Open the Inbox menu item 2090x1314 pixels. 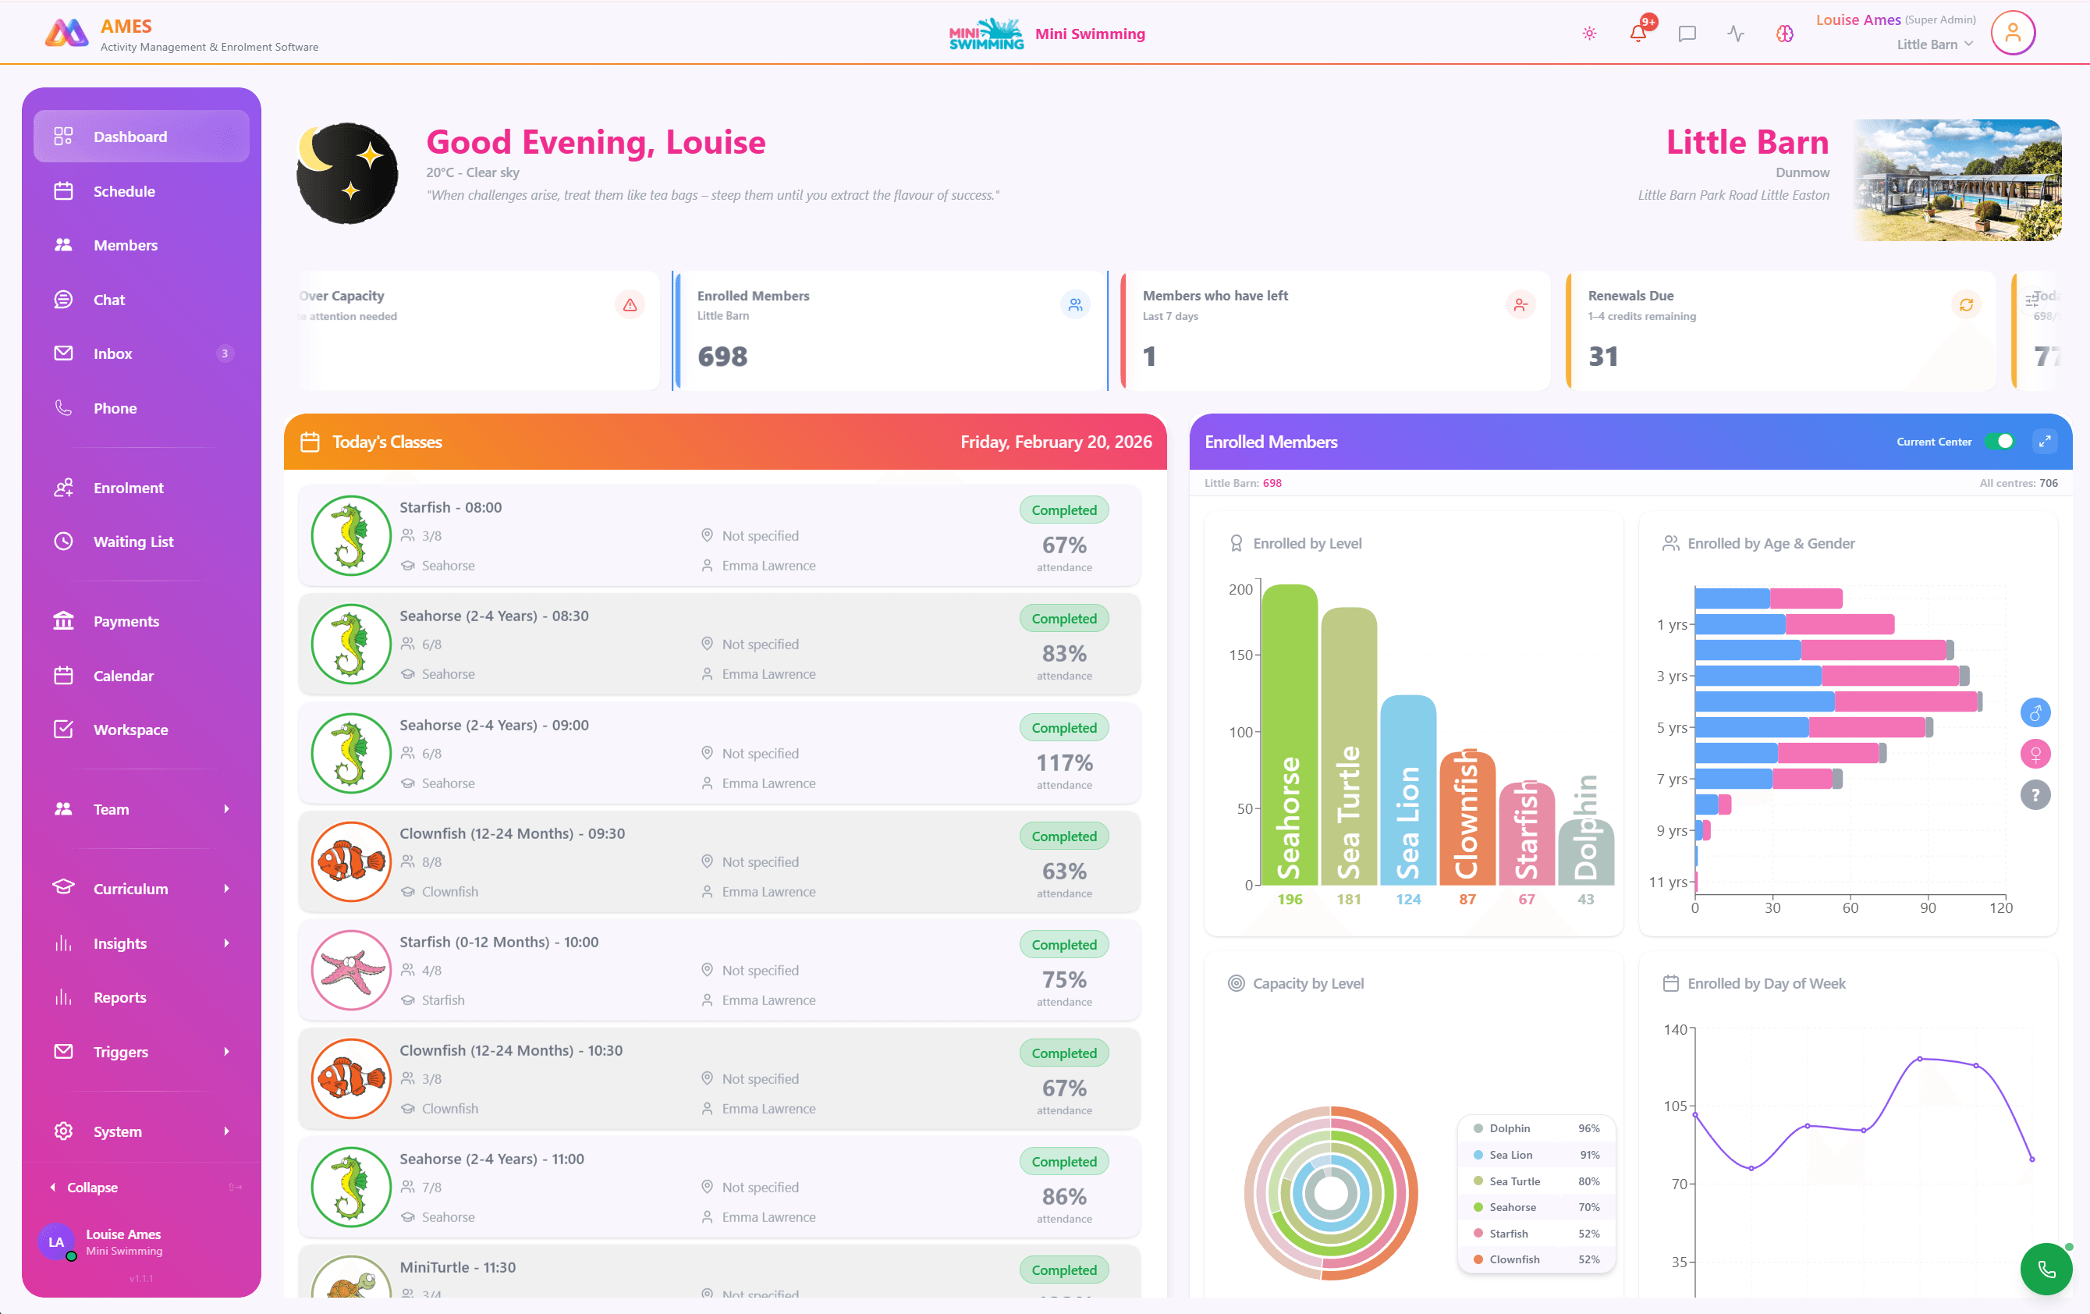[141, 353]
